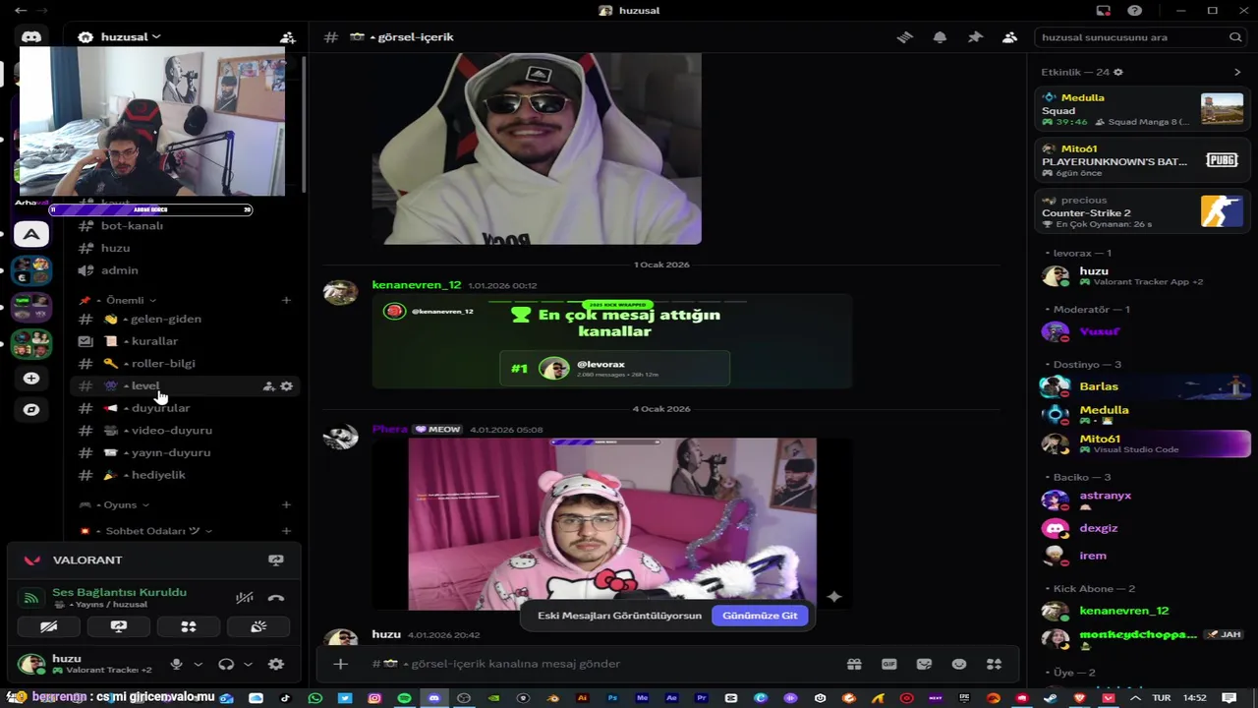This screenshot has width=1258, height=708.
Task: Open user settings gear icon
Action: pos(276,664)
